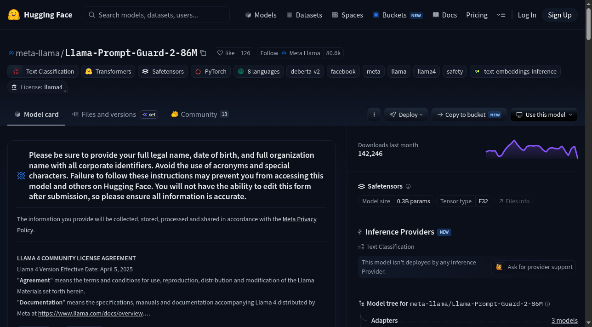Viewport: 592px width, 327px height.
Task: Click the 80.6k followers count
Action: [333, 53]
